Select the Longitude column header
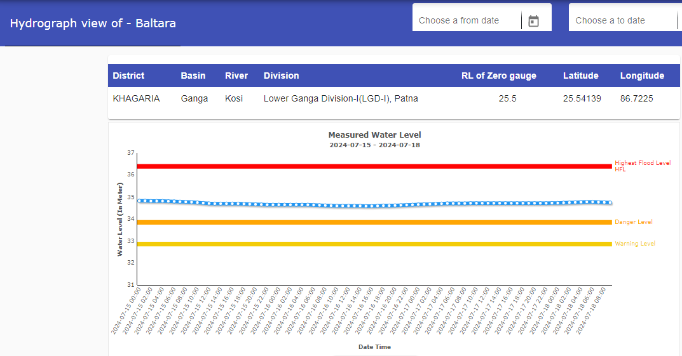The height and width of the screenshot is (356, 682). [x=642, y=76]
